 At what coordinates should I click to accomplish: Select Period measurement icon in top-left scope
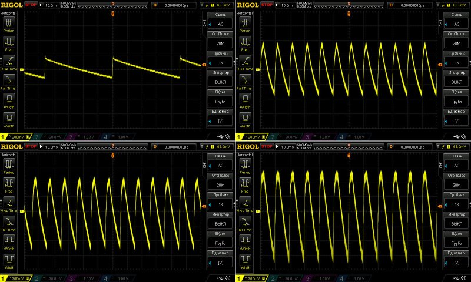pos(9,25)
